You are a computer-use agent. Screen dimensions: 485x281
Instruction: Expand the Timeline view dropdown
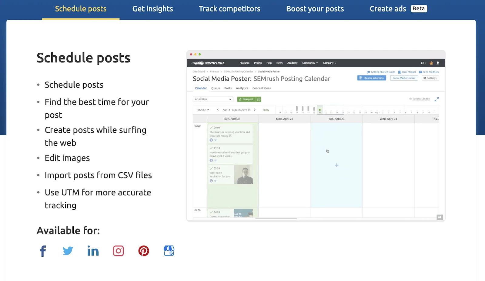202,110
